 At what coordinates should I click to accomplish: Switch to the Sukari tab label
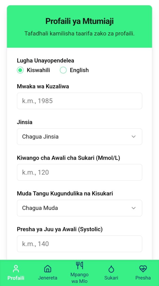tap(111, 278)
